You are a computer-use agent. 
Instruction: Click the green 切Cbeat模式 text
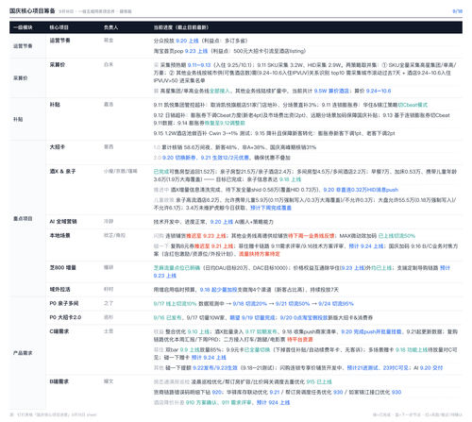(413, 105)
